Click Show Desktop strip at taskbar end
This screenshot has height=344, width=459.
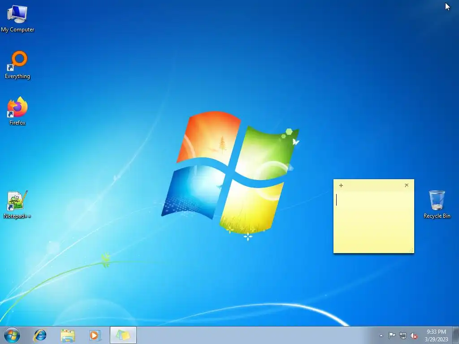456,335
